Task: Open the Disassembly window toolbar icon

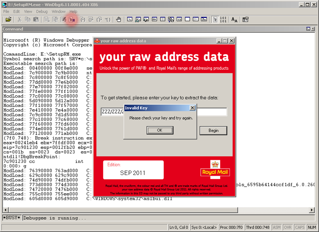Action: click(x=179, y=20)
